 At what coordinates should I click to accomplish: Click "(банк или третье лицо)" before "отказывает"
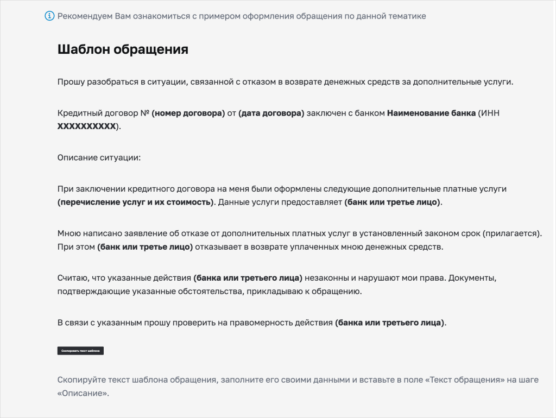pyautogui.click(x=145, y=246)
